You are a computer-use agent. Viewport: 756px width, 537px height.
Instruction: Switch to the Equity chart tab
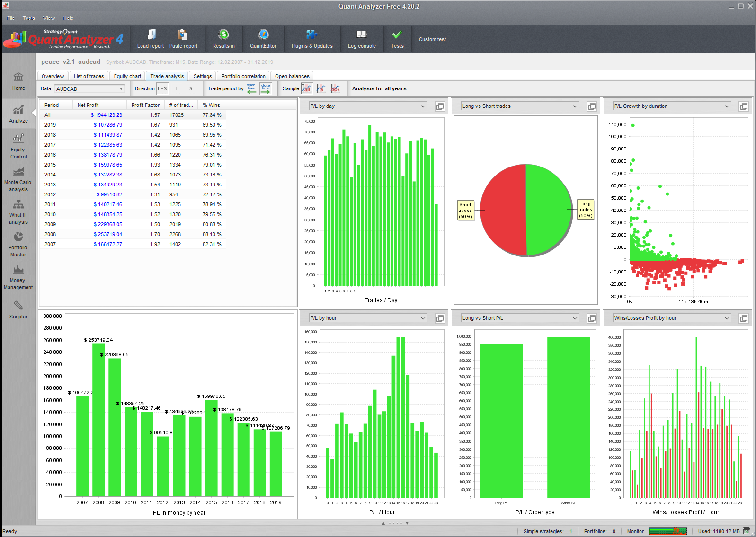tap(127, 76)
